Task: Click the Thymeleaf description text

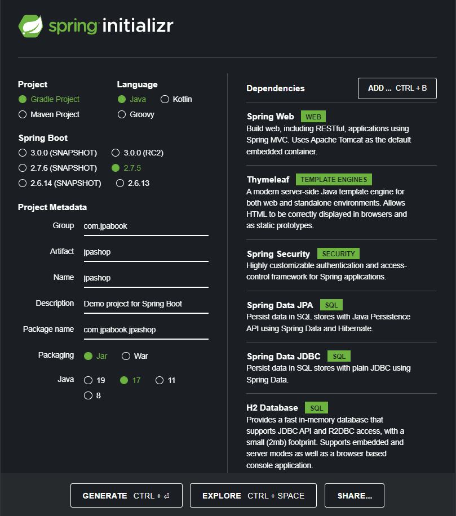Action: coord(326,208)
